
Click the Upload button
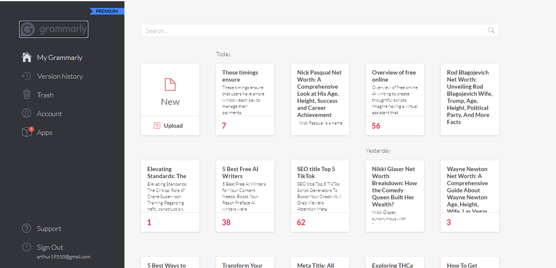click(170, 126)
